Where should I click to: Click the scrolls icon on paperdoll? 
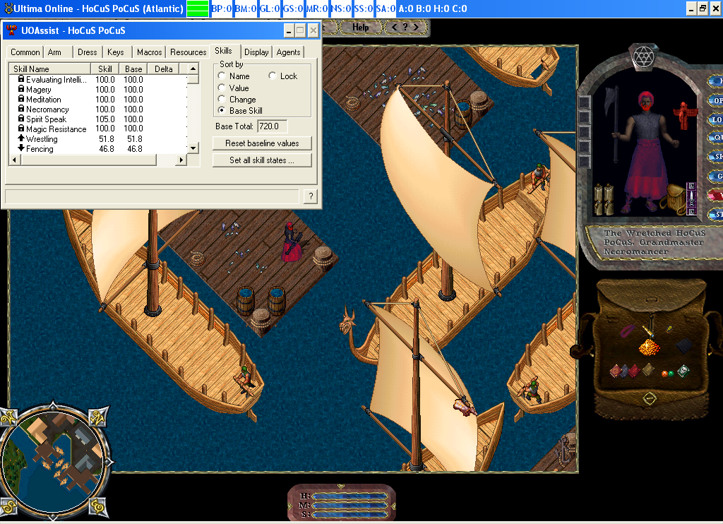tap(604, 199)
